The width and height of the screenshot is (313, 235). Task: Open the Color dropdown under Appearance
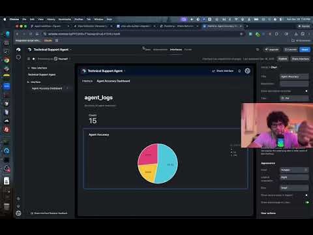(294, 170)
